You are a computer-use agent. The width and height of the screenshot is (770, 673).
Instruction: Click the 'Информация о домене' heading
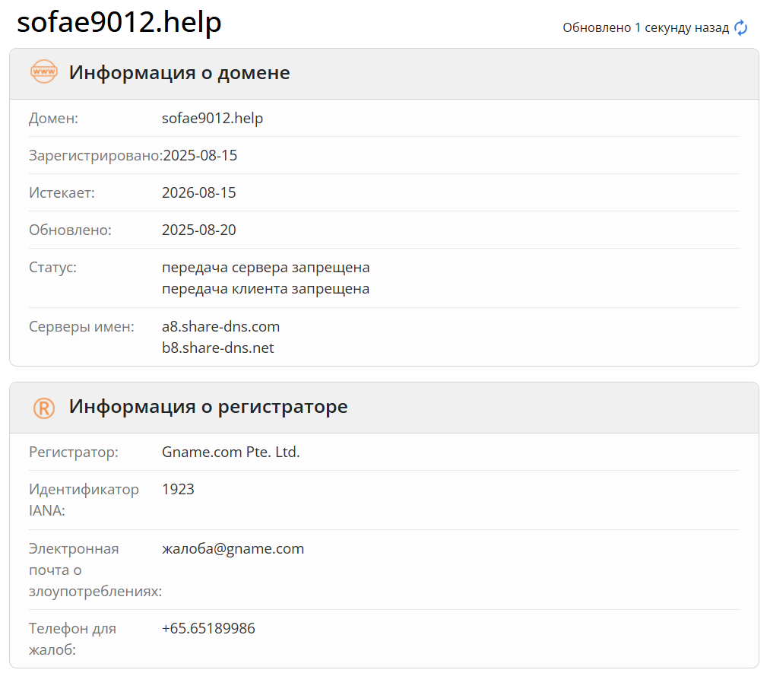[x=179, y=73]
